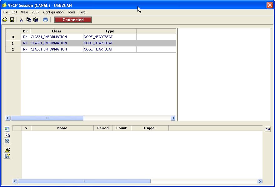Select row 1 NODE_HEARTBEAT event
Viewport: 275px width, 187px height.
pos(98,43)
